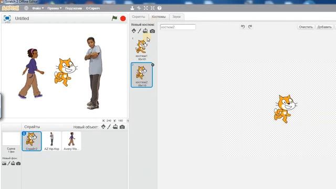336x189 pixels.
Task: Undo the last paint editor action
Action: point(243,27)
